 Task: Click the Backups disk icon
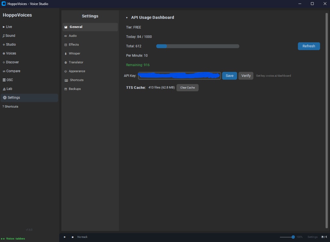click(66, 89)
